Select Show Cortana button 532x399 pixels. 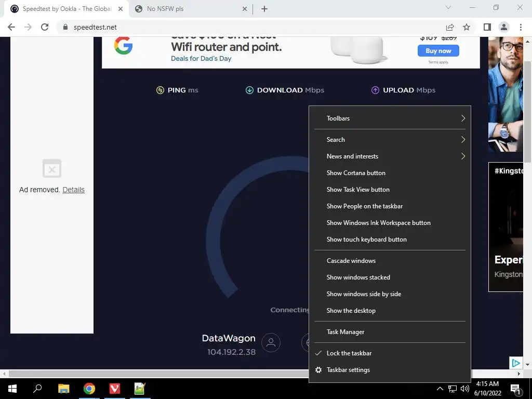coord(390,173)
